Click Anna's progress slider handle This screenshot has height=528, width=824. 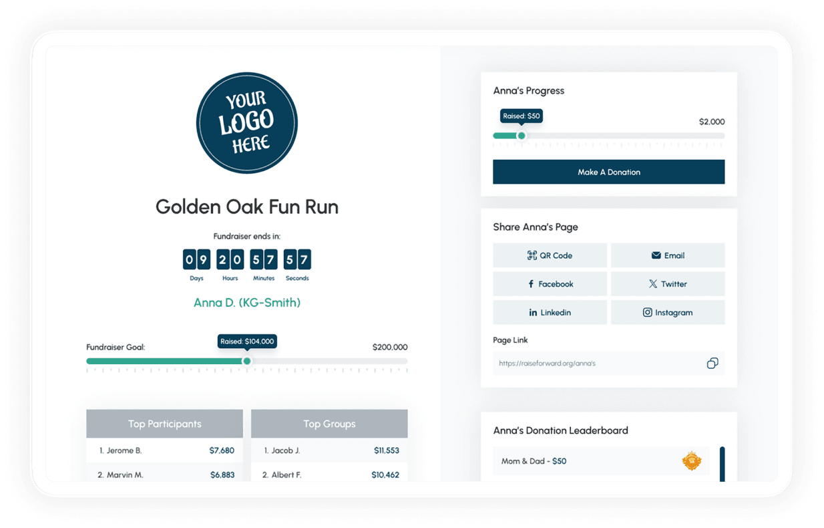pos(522,136)
